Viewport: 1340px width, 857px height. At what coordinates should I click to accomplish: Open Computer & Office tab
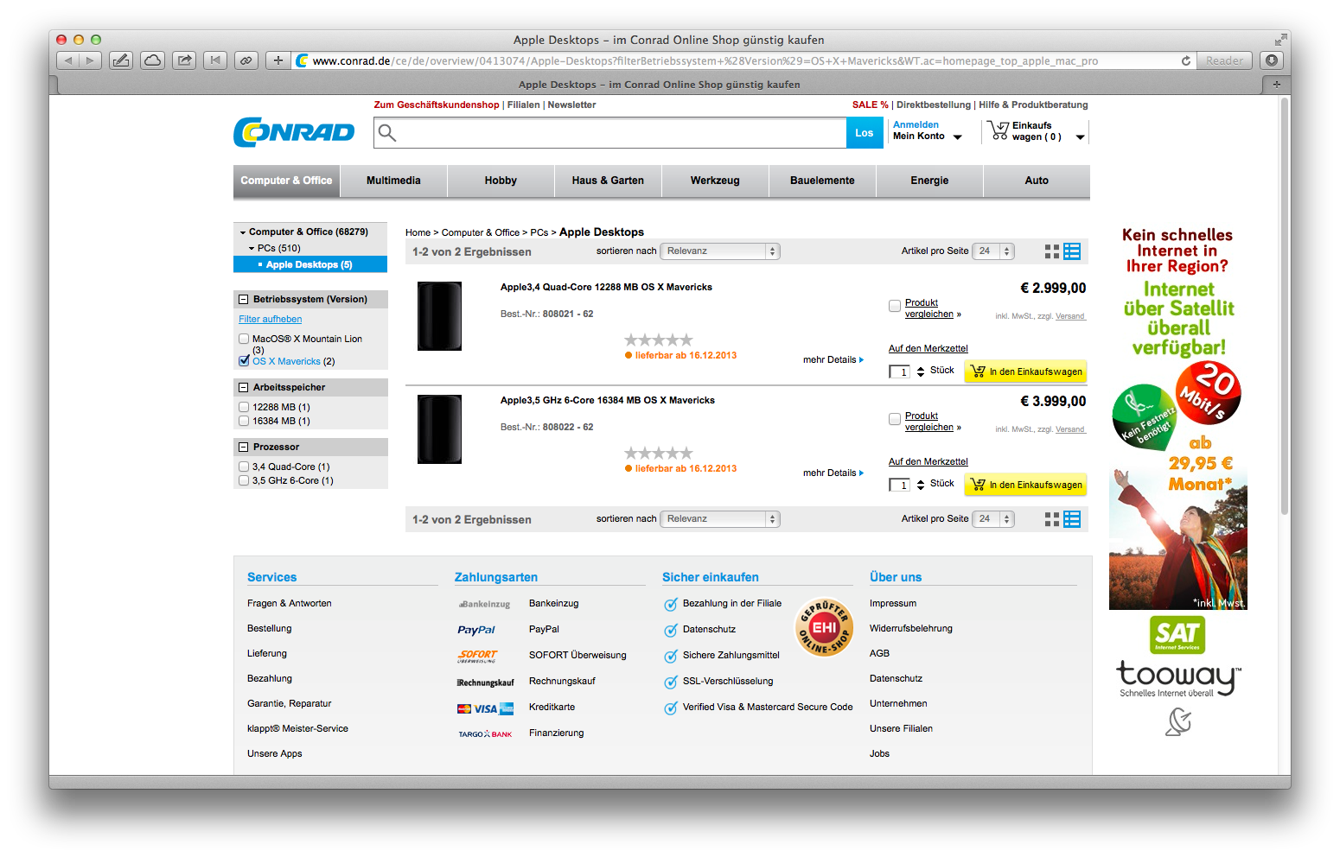point(286,181)
